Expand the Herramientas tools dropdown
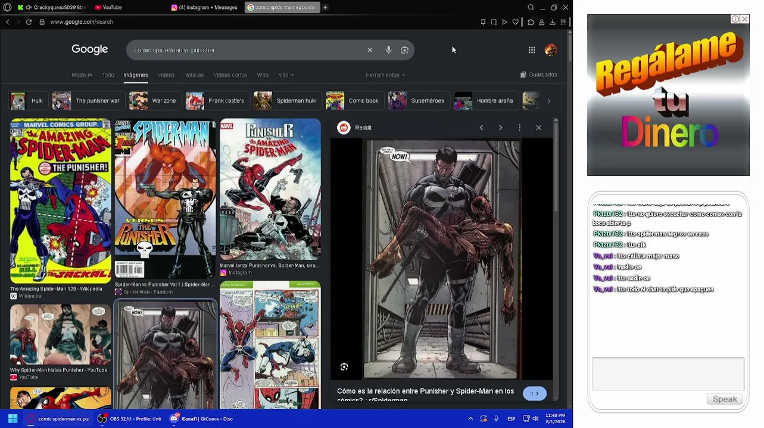The height and width of the screenshot is (428, 764). coord(385,75)
